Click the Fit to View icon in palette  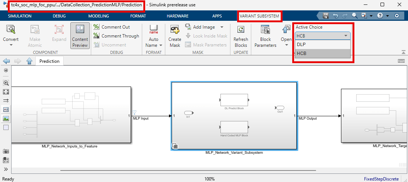6,91
